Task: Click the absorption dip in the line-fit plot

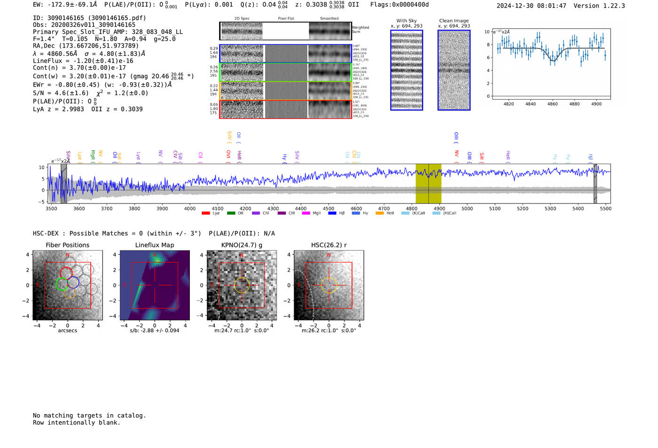Action: click(x=553, y=59)
